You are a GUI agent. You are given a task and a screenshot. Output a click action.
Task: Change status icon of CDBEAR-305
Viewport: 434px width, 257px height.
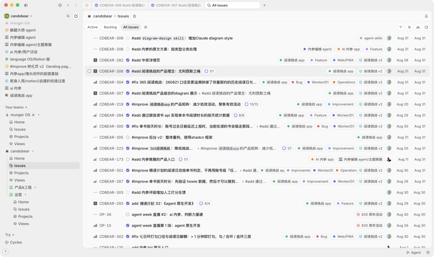[x=128, y=137]
